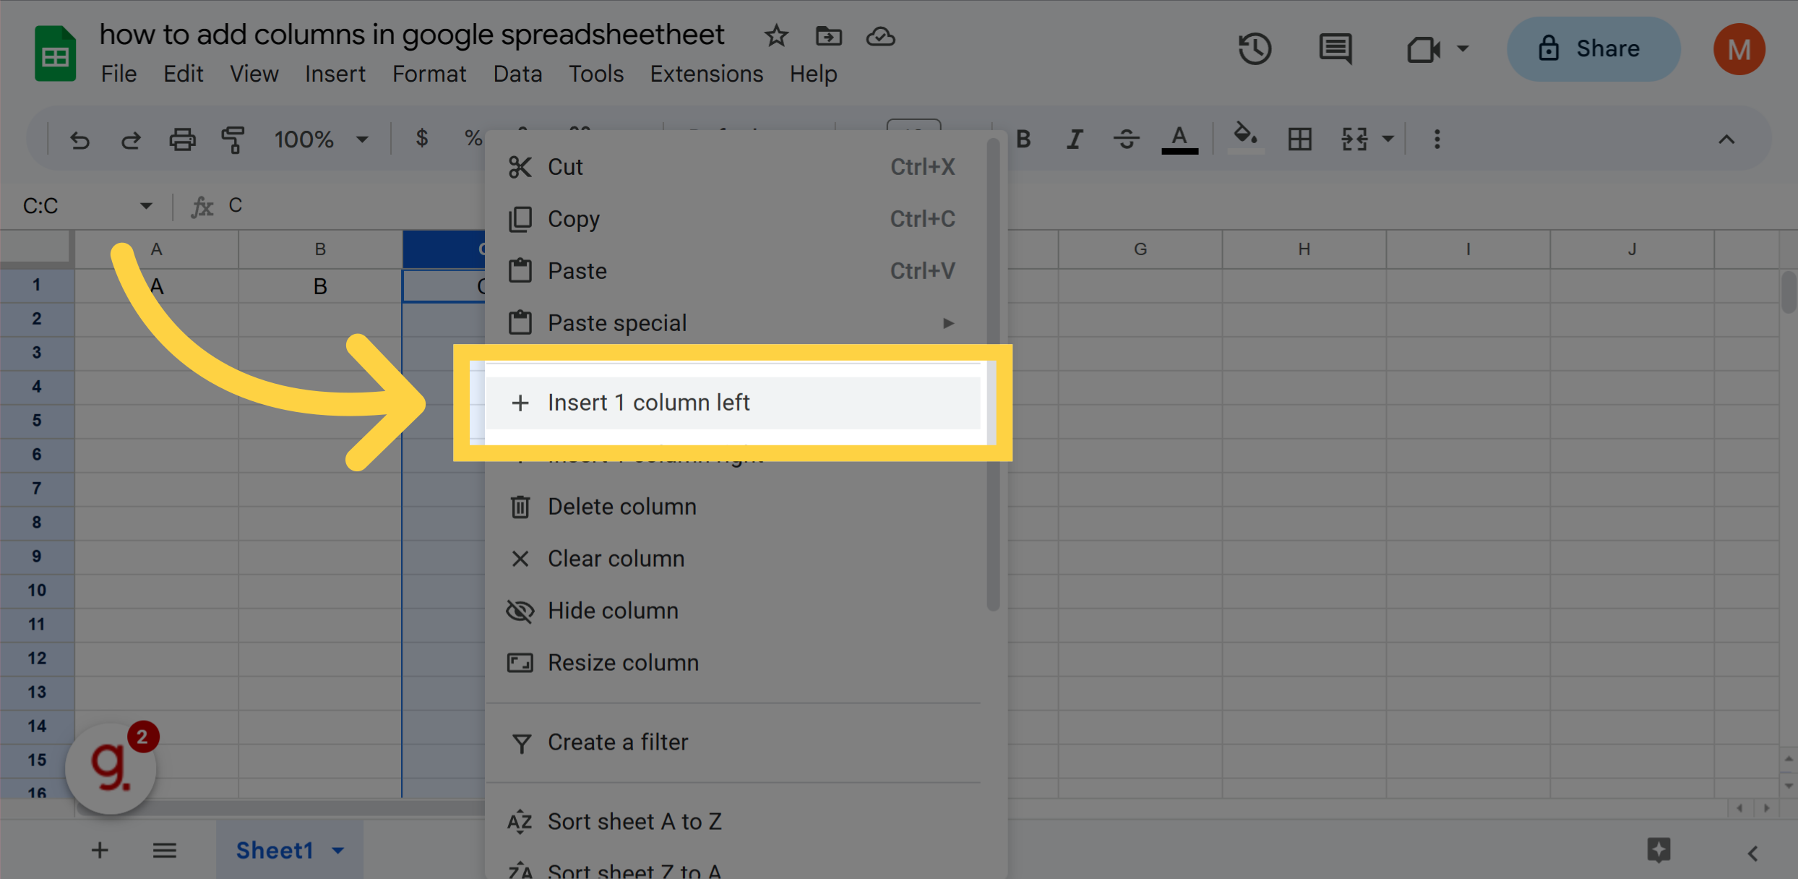Open the zoom level dropdown
Image resolution: width=1798 pixels, height=879 pixels.
[322, 139]
